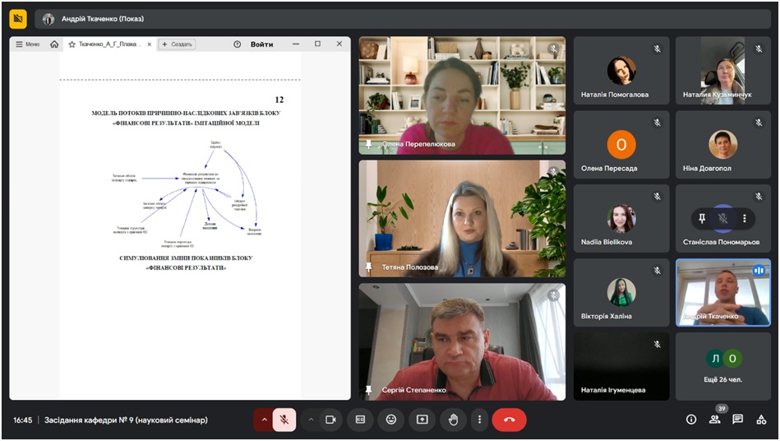Select Ніна Довгопол participant tile
Viewport: 780px width, 441px height.
[x=722, y=144]
